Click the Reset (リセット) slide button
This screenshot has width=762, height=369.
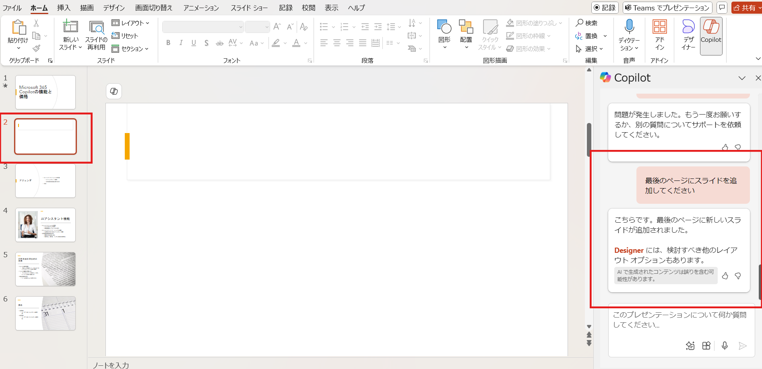[x=125, y=36]
